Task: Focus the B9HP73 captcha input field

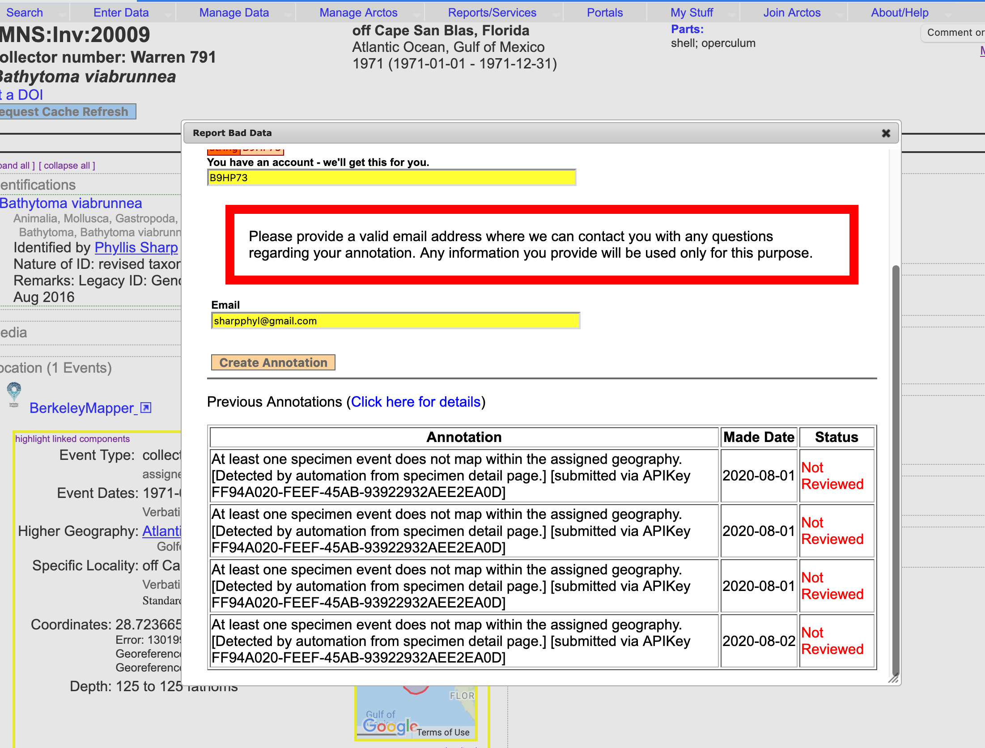Action: pos(391,178)
